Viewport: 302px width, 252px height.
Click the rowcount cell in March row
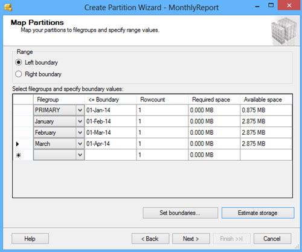(x=162, y=144)
